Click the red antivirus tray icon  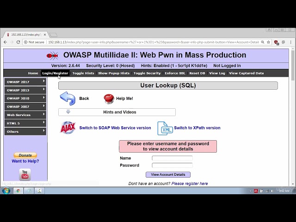256,191
